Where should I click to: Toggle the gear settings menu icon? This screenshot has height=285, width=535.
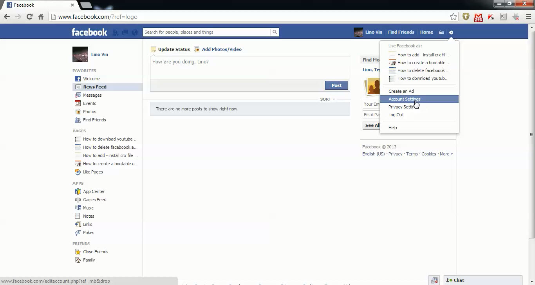click(x=451, y=32)
